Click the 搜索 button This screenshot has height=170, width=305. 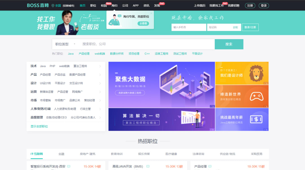tap(229, 44)
